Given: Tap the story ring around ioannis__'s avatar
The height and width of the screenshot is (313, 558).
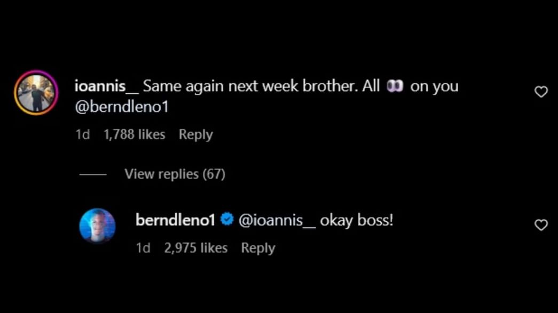Looking at the screenshot, I should tap(35, 72).
